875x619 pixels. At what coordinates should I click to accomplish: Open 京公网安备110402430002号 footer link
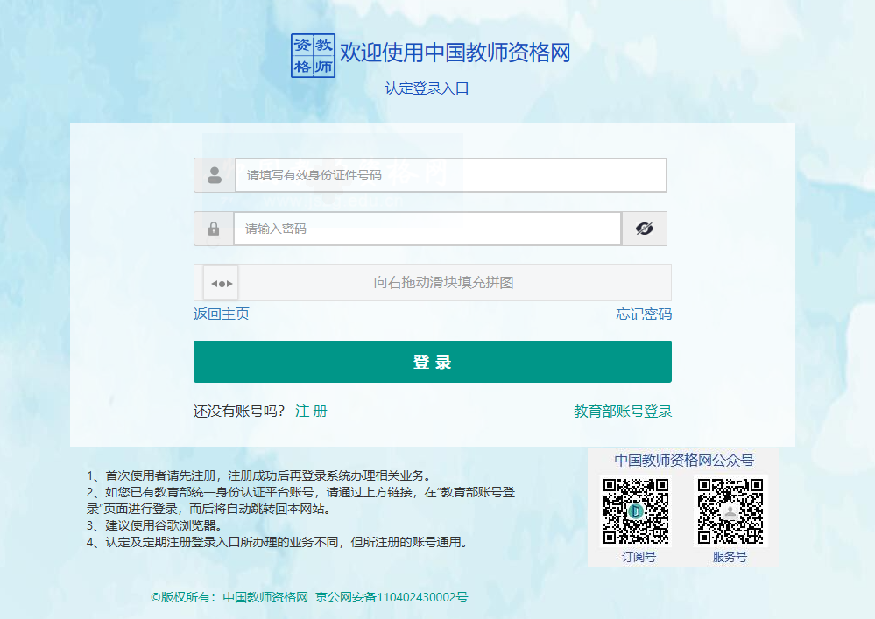tap(392, 597)
